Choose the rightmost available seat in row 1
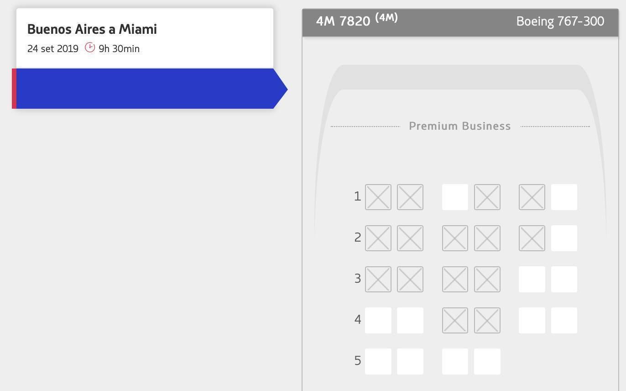This screenshot has height=391, width=626. click(564, 197)
